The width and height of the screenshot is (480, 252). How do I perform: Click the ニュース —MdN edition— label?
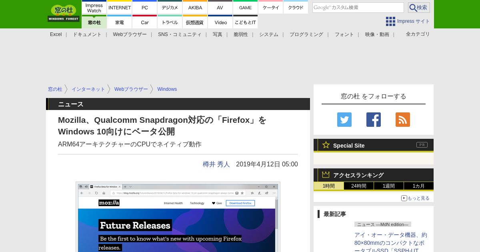click(383, 224)
